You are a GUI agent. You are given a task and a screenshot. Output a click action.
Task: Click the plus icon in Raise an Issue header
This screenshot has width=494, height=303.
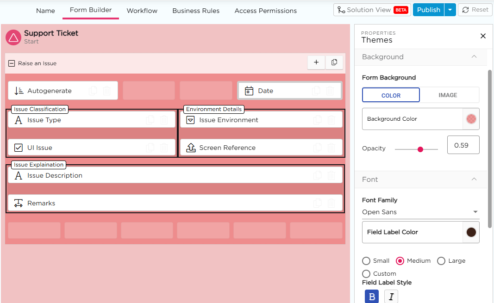(x=316, y=62)
